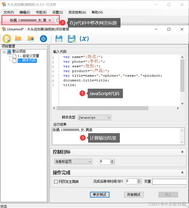The height and width of the screenshot is (208, 189).
Task: Click the 脚本代码 document icon
Action: tap(14, 61)
